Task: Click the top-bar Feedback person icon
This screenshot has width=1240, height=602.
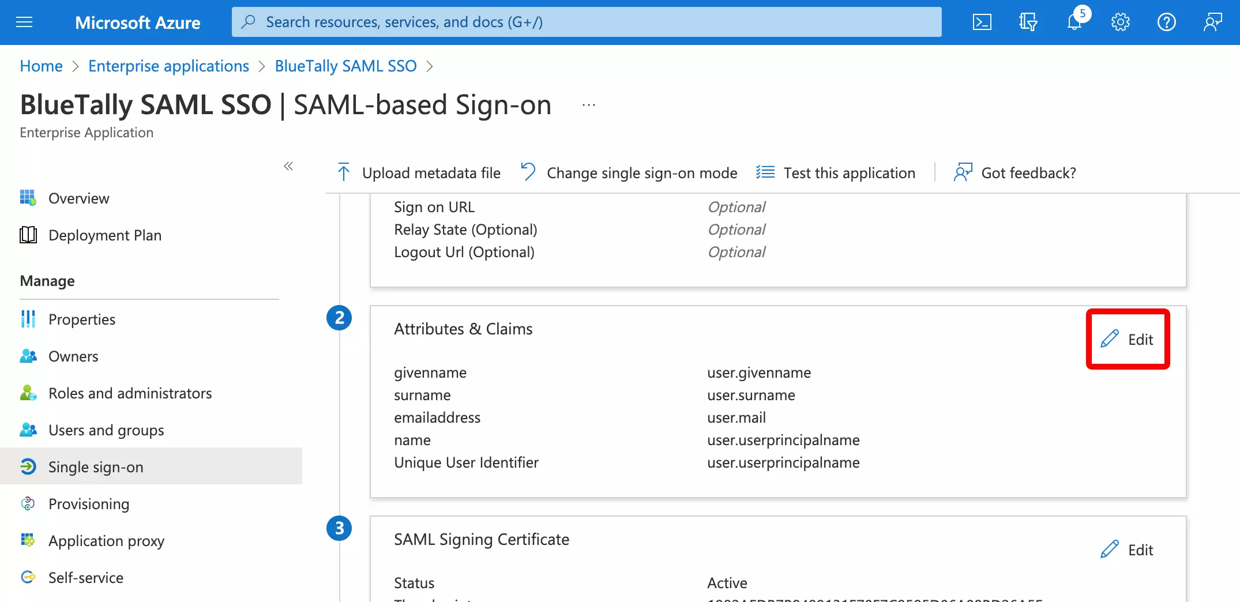Action: [1212, 22]
